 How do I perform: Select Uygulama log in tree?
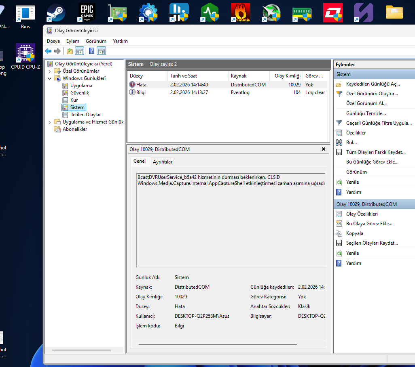[81, 86]
